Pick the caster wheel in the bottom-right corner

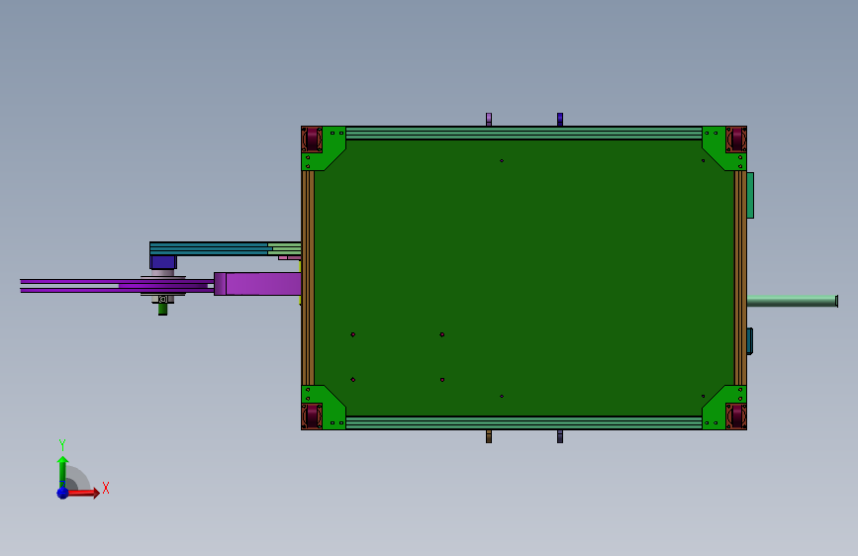(x=736, y=417)
